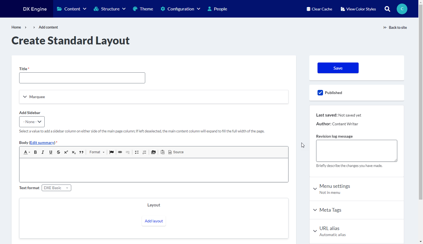Expand Menu settings section
This screenshot has height=244, width=423.
[x=357, y=189]
